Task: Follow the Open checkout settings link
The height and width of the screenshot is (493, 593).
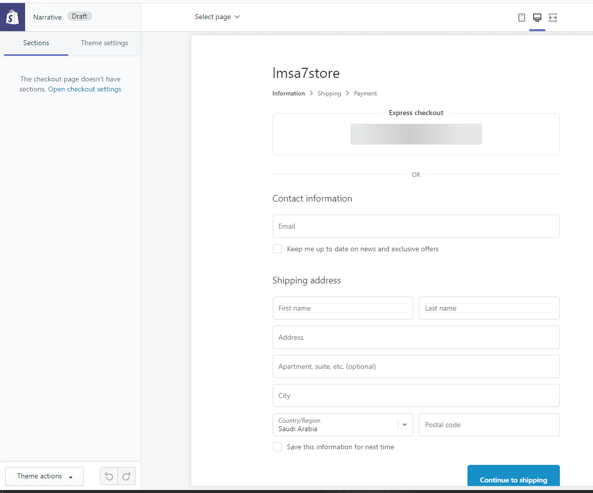Action: click(x=84, y=89)
